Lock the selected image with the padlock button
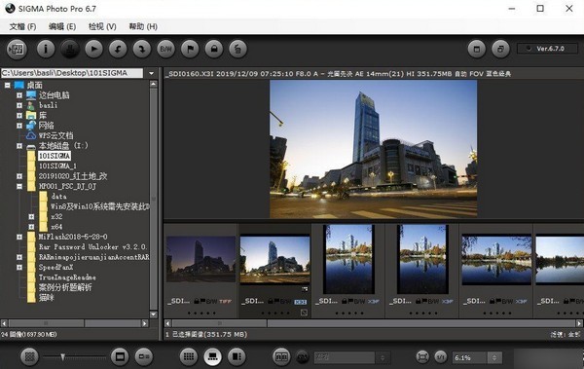 [214, 49]
